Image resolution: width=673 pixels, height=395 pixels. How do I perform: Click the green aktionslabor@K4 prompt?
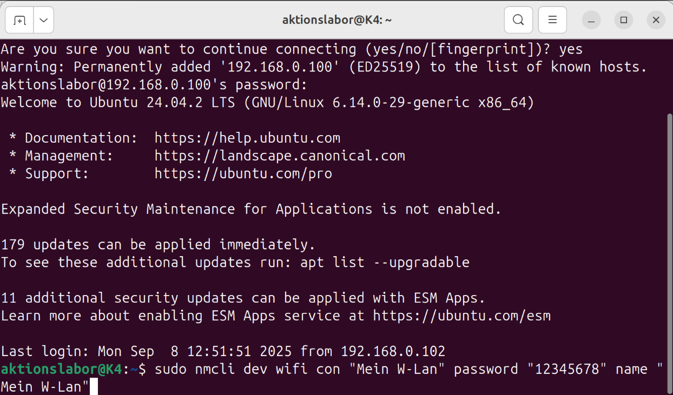click(x=62, y=369)
